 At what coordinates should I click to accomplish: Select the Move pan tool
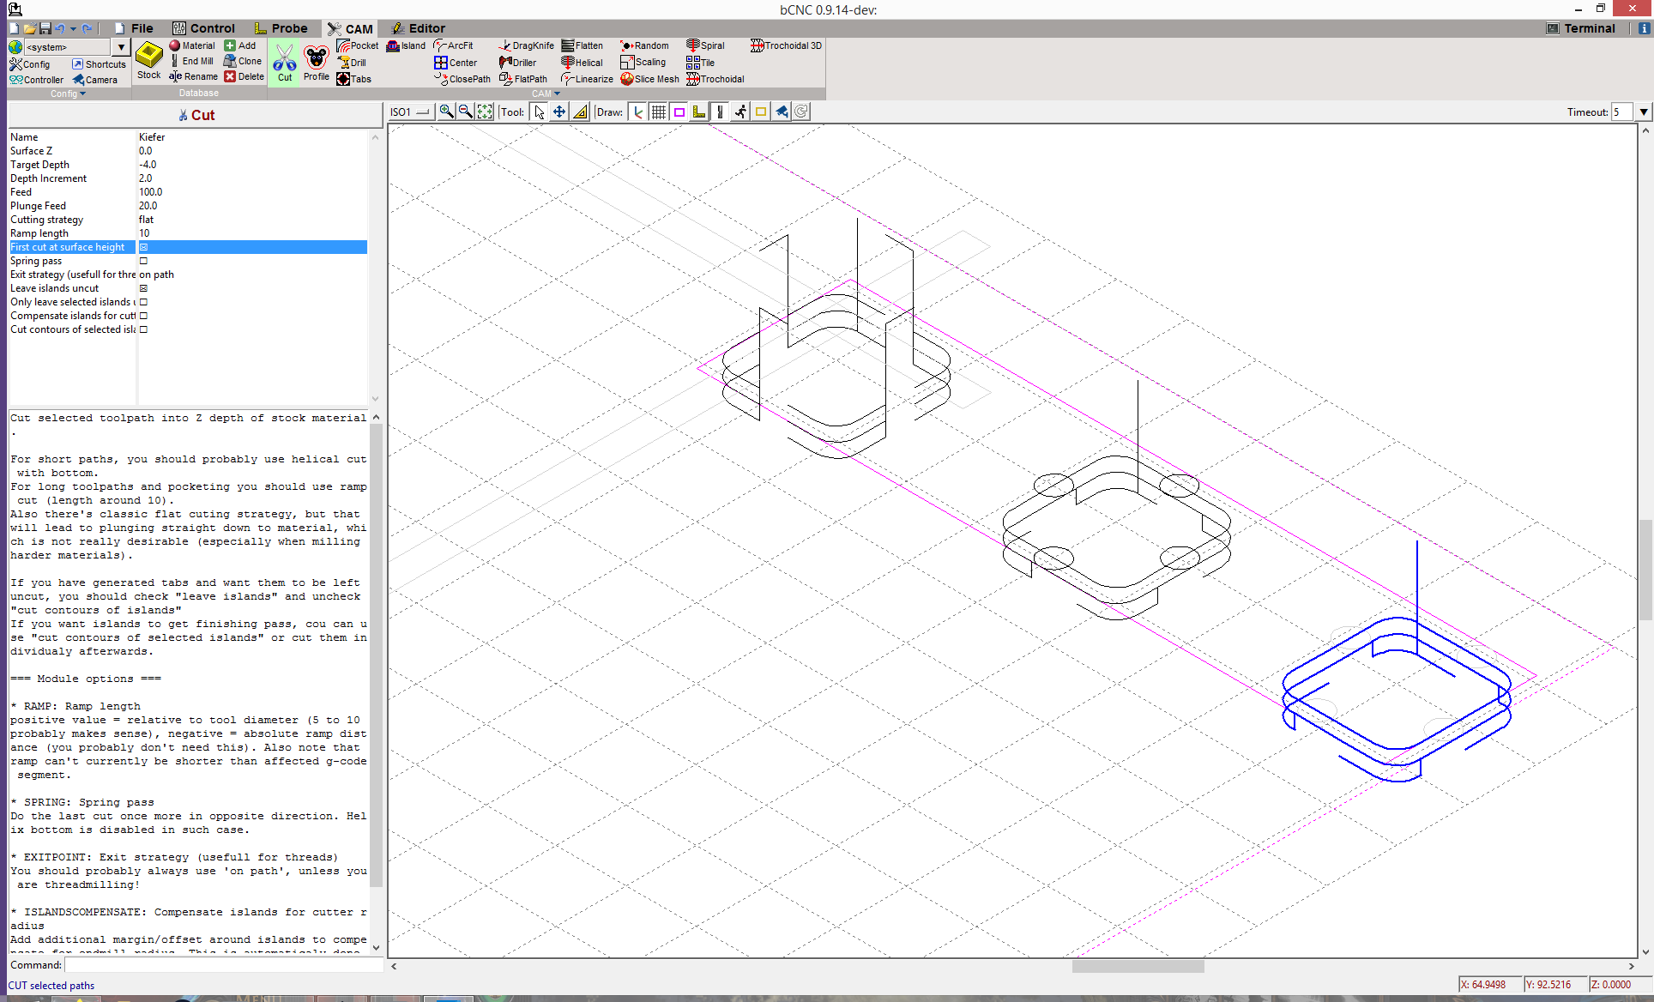point(559,112)
